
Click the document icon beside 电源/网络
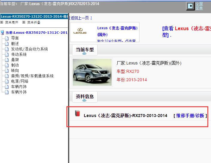(x=7, y=81)
